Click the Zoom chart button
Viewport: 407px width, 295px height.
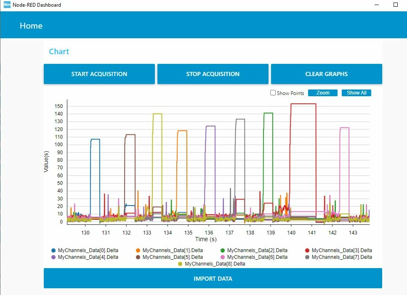coord(323,93)
